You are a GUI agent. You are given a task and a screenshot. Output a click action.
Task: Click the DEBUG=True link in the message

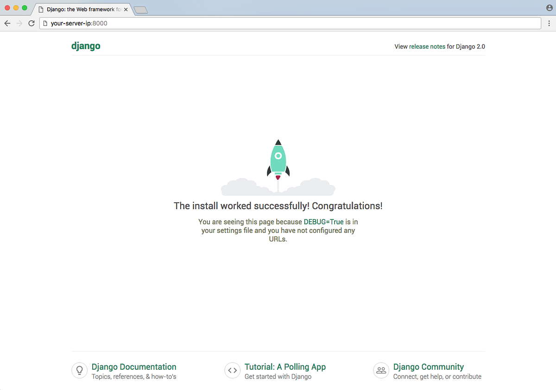click(x=323, y=222)
